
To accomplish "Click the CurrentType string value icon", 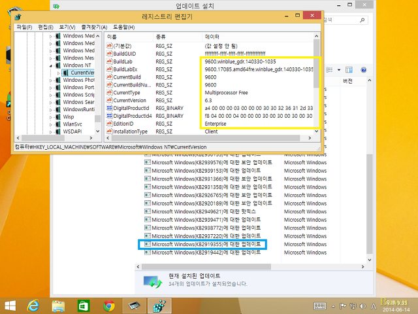I will click(109, 92).
